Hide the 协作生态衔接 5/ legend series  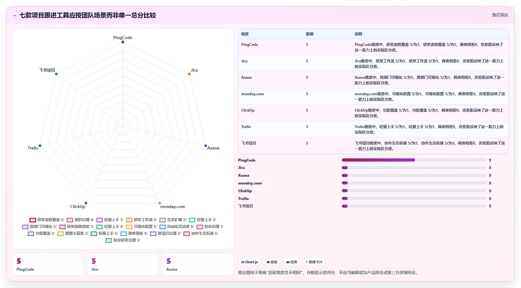pyautogui.click(x=201, y=233)
